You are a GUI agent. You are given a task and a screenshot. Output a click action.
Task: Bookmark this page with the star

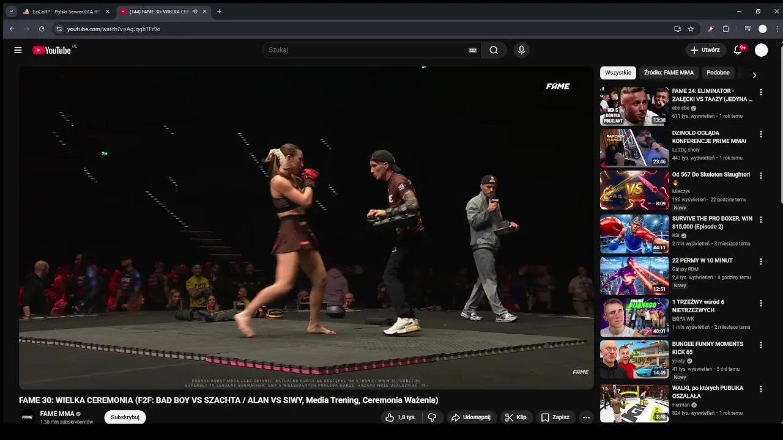pos(691,29)
